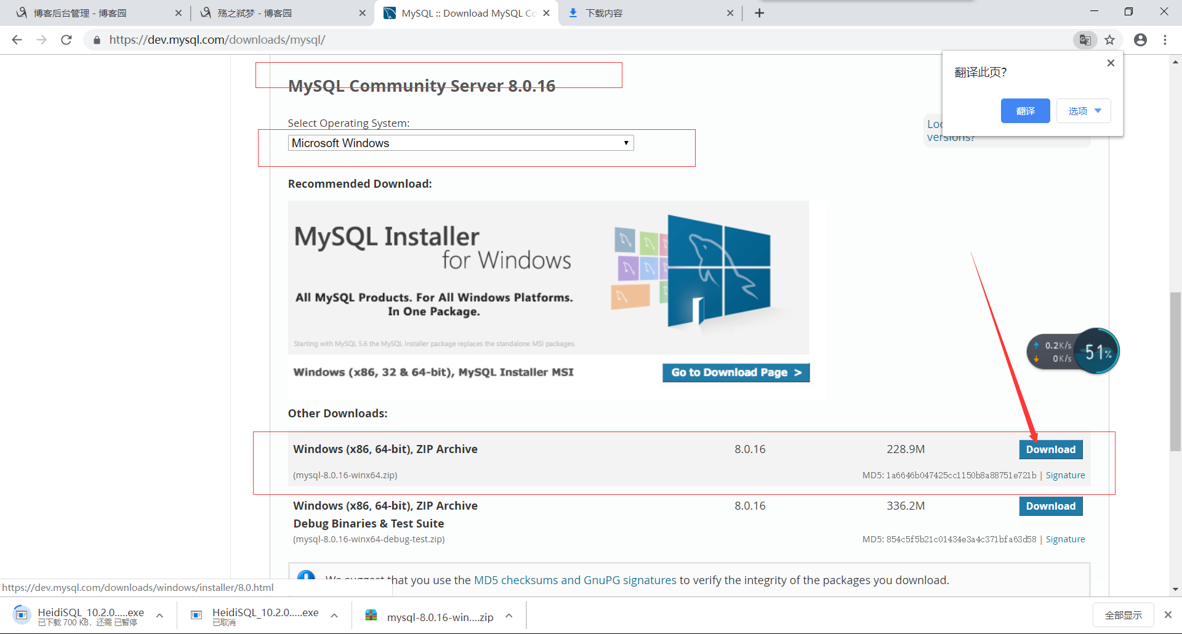Screen dimensions: 1182x634
Task: Click the MySQL Community Server 8.0.16 heading
Action: [422, 86]
